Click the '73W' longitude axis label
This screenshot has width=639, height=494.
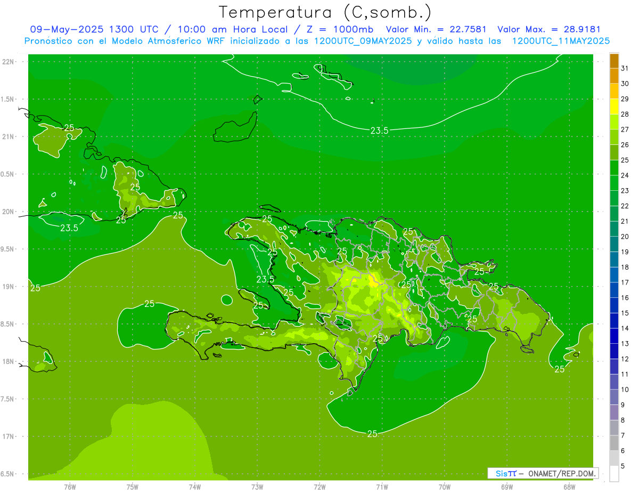pos(257,487)
